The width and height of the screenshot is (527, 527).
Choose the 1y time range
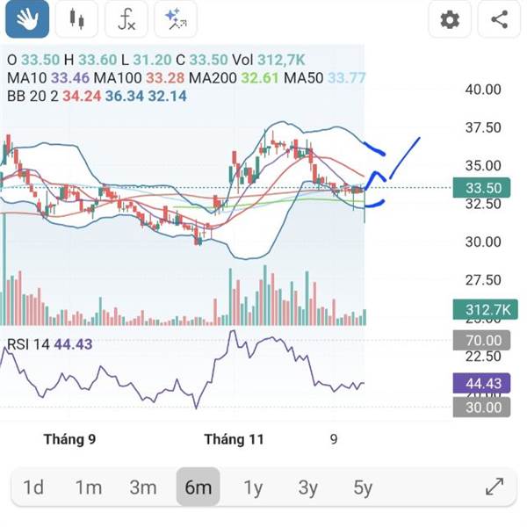point(253,487)
